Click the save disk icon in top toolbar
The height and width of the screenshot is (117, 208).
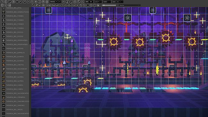click(6, 2)
